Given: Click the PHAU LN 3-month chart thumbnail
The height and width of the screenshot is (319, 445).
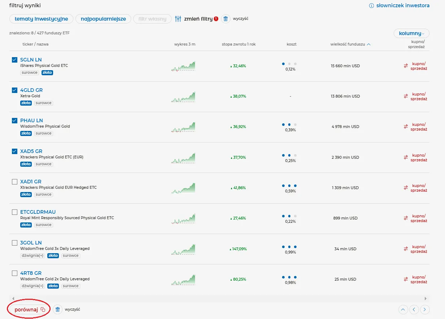Looking at the screenshot, I should [183, 127].
